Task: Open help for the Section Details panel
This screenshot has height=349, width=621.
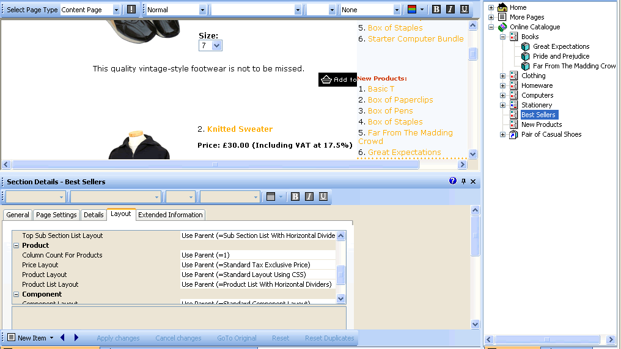Action: coord(453,181)
